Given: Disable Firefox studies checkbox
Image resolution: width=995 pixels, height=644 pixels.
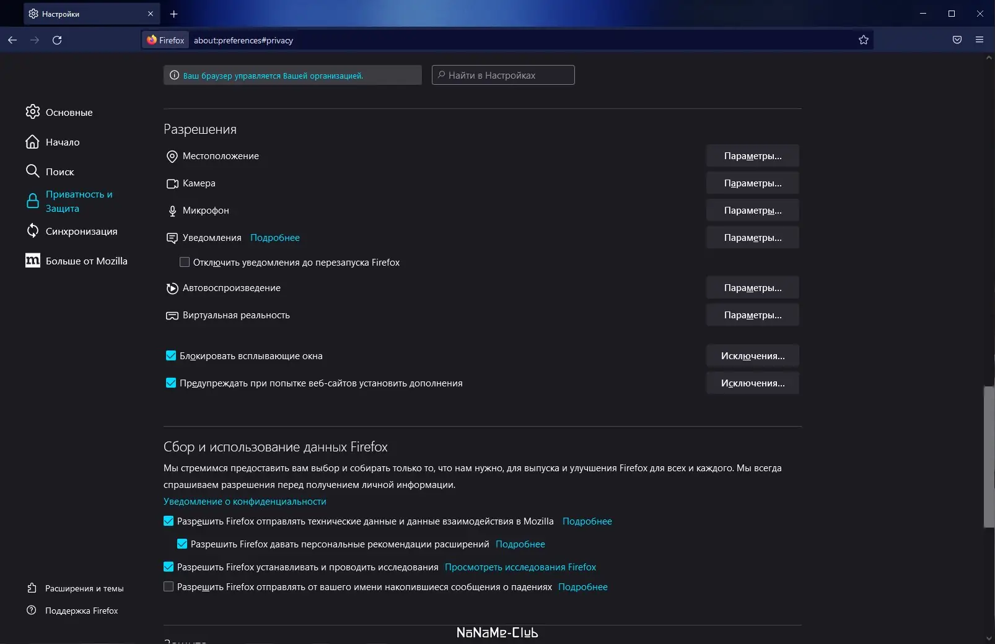Looking at the screenshot, I should coord(169,567).
